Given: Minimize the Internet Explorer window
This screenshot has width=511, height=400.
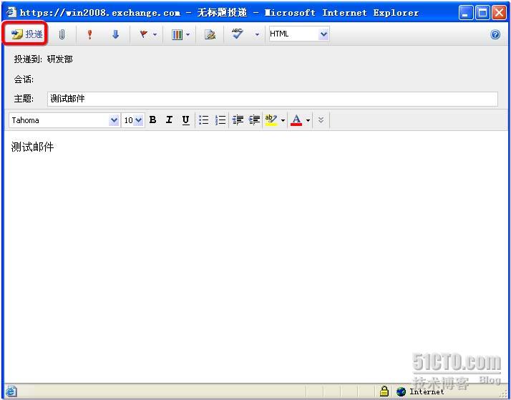Looking at the screenshot, I should click(465, 13).
